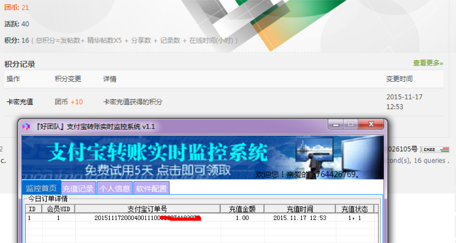The image size is (456, 243).
Task: Click the 团币 +10 points change entry
Action: [69, 102]
